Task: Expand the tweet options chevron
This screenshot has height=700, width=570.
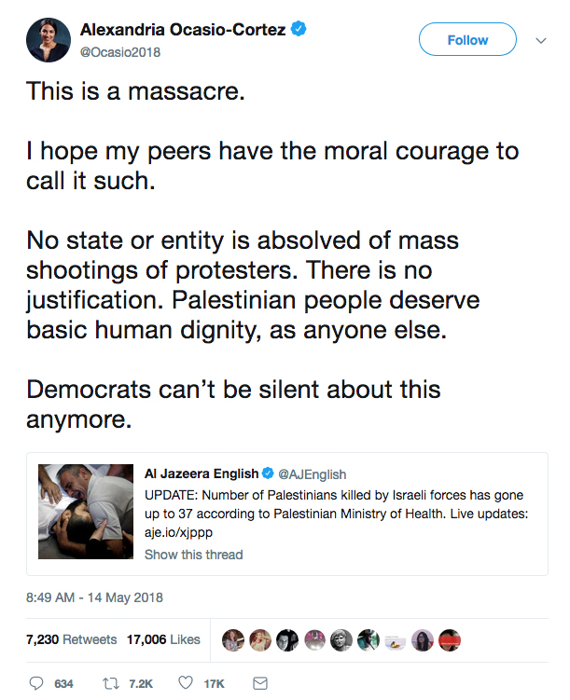Action: pyautogui.click(x=540, y=40)
